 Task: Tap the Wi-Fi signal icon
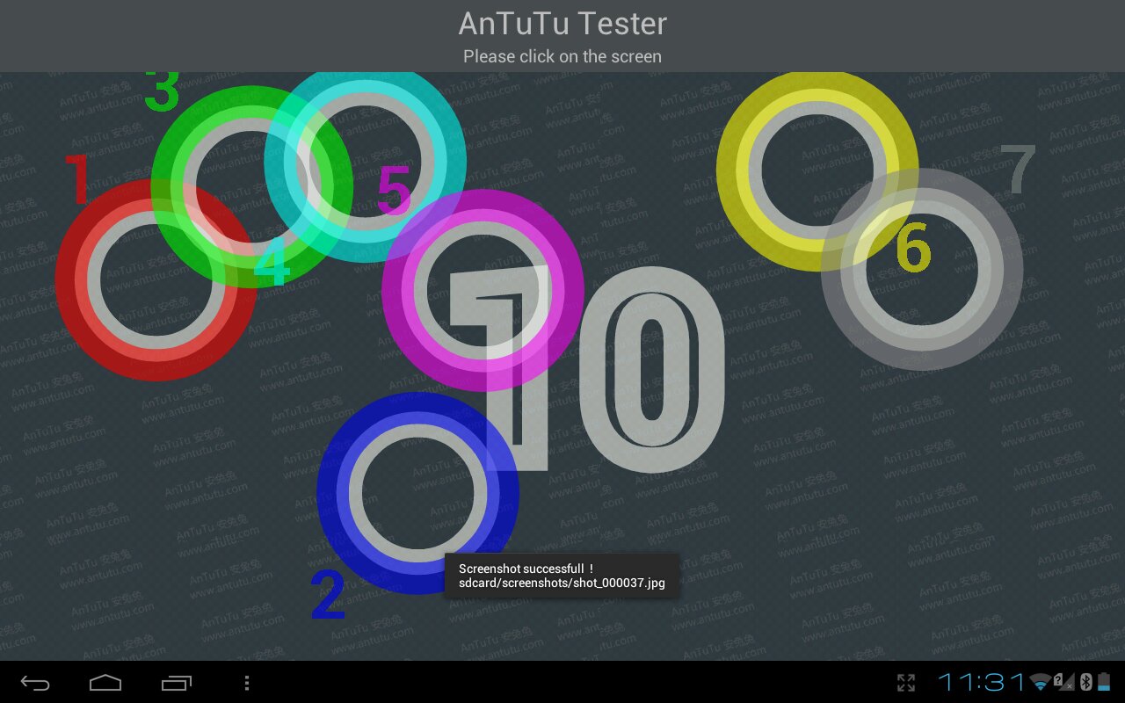pos(1041,683)
